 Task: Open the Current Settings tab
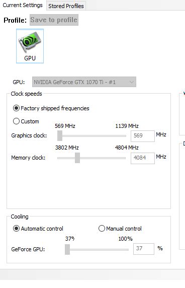[x=23, y=5]
